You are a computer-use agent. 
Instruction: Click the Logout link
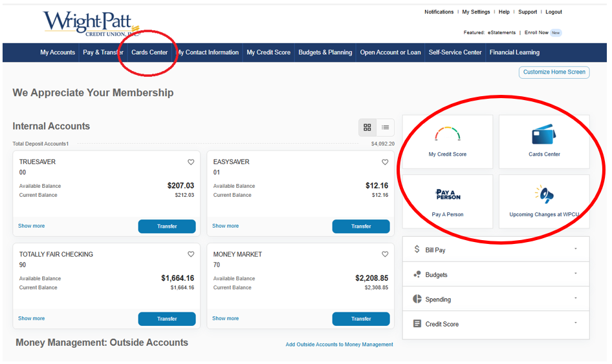tap(554, 12)
